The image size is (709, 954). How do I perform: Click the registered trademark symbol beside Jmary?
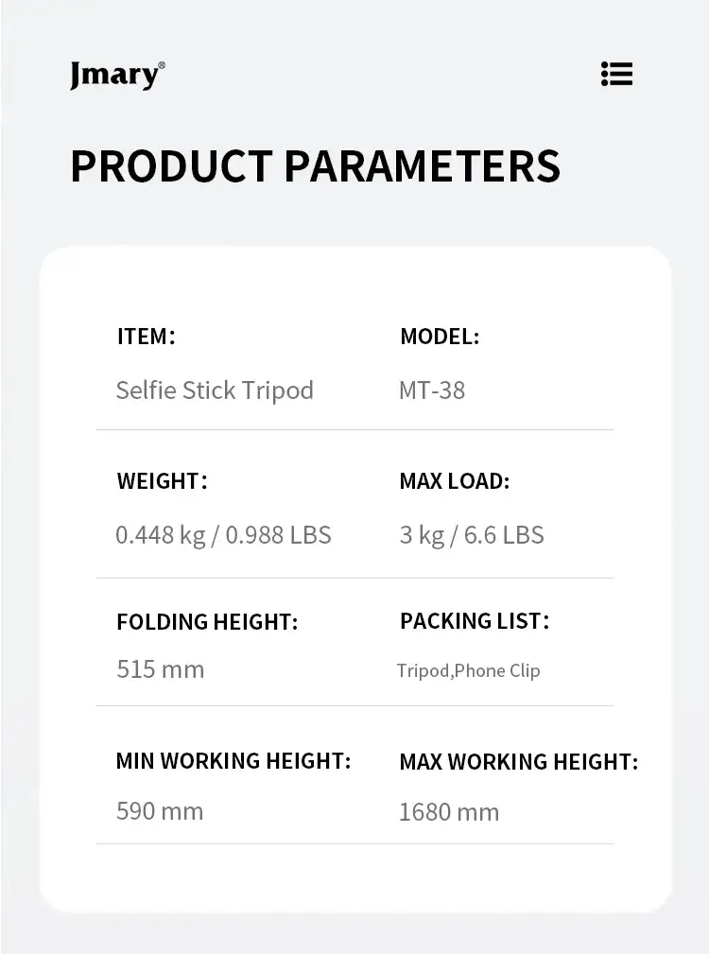coord(162,65)
